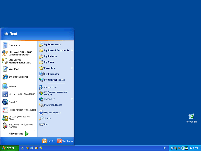Click the Log Off button
The height and width of the screenshot is (151, 201).
(48, 141)
